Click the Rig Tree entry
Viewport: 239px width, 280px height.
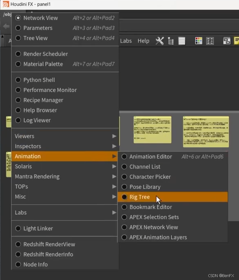(173, 197)
